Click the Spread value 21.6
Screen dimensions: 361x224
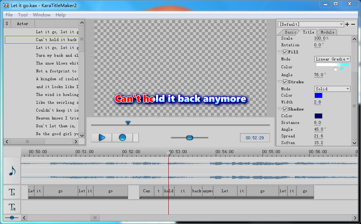coord(318,136)
